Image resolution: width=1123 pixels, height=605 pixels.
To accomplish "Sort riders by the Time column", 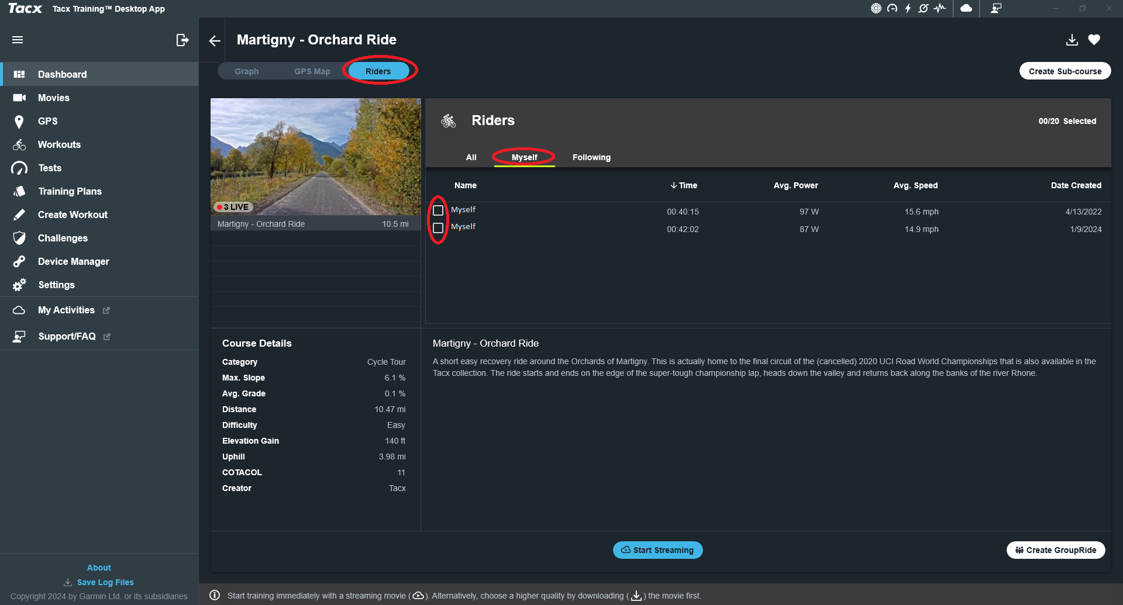I will tap(684, 185).
